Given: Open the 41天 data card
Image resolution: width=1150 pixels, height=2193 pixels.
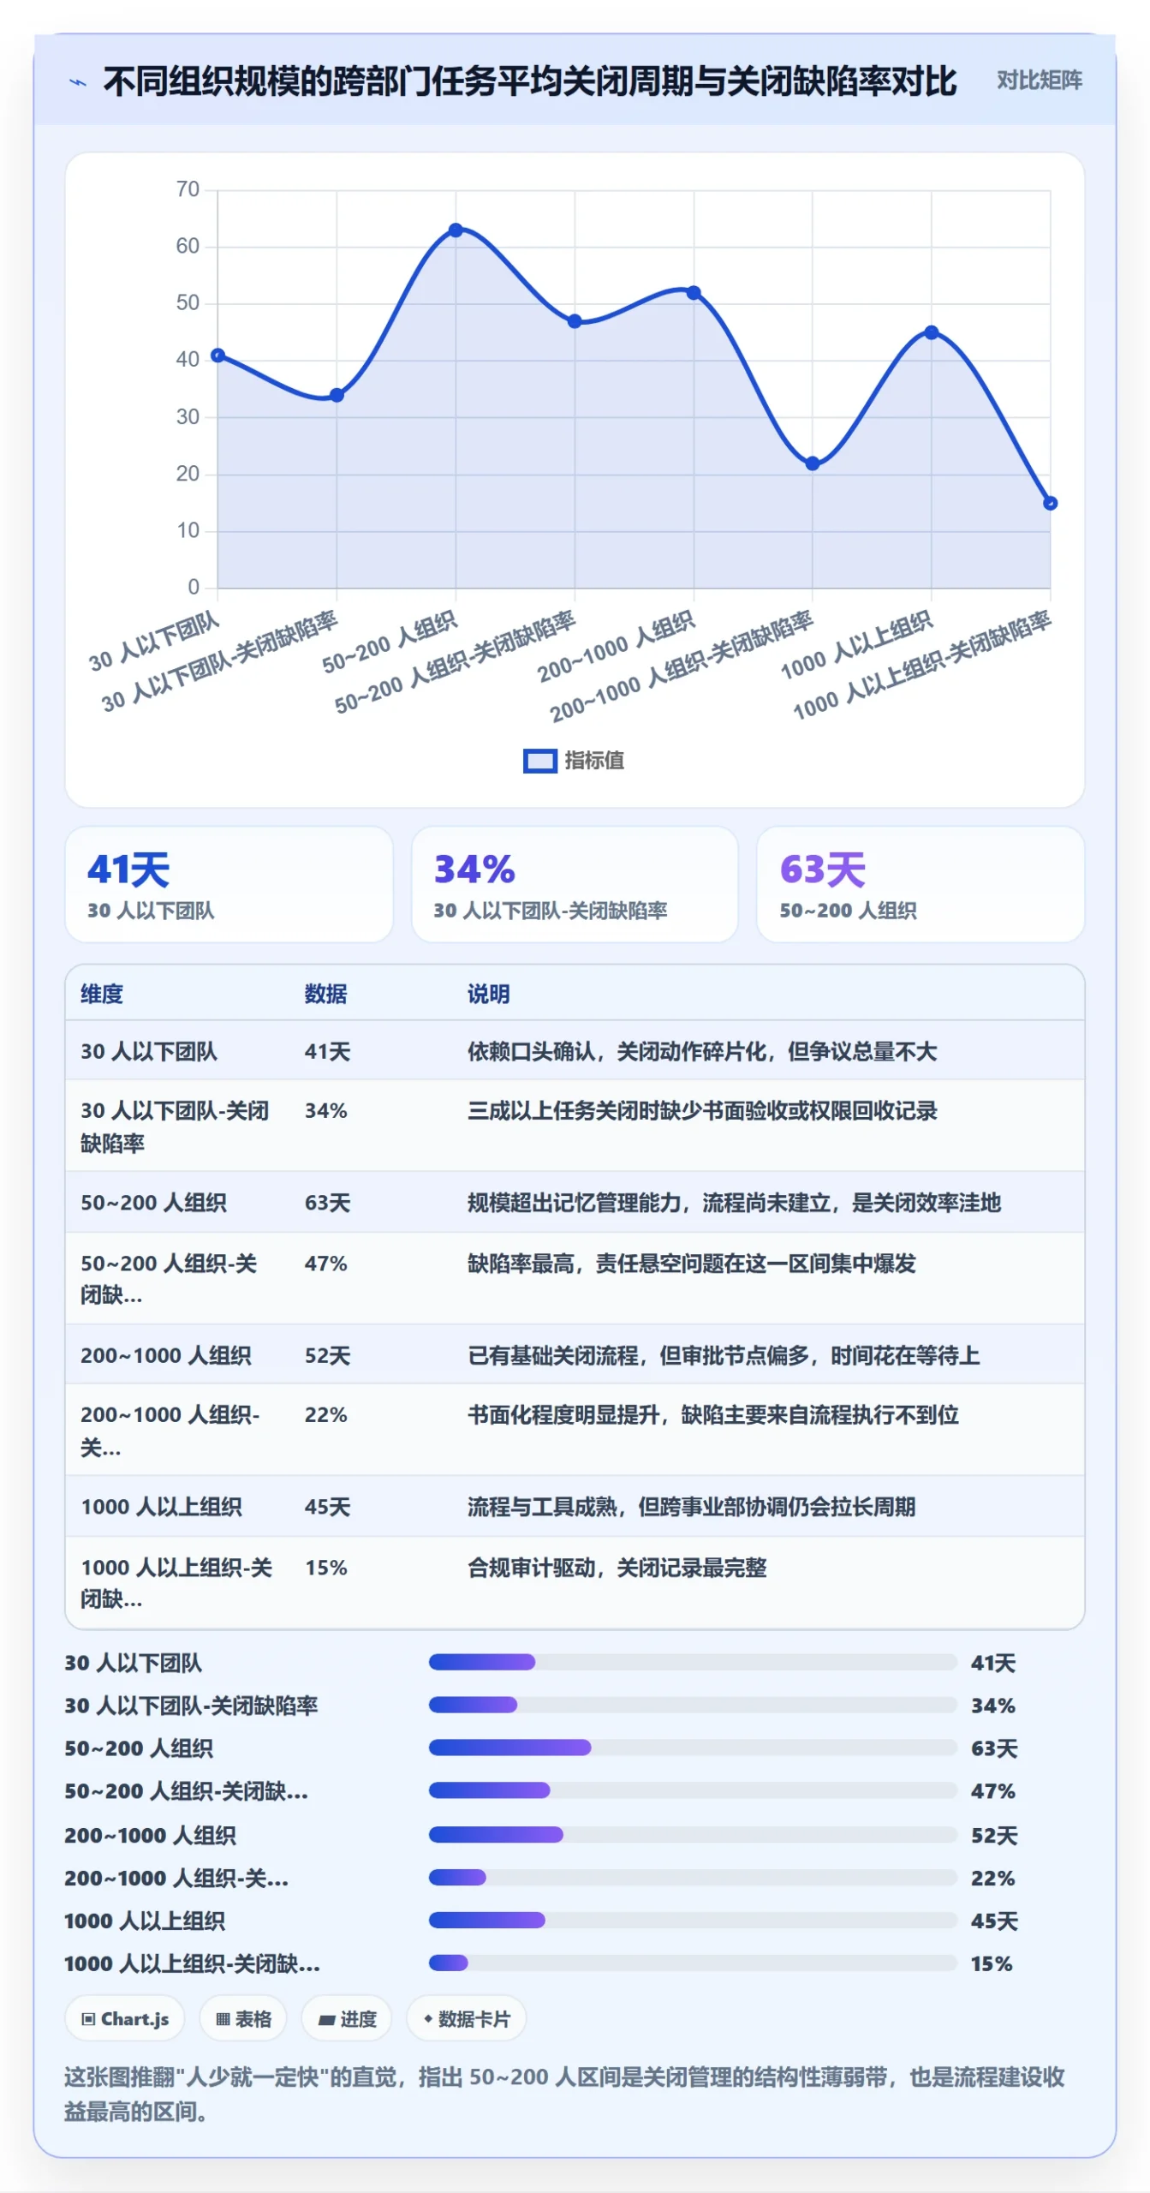Looking at the screenshot, I should [x=229, y=884].
